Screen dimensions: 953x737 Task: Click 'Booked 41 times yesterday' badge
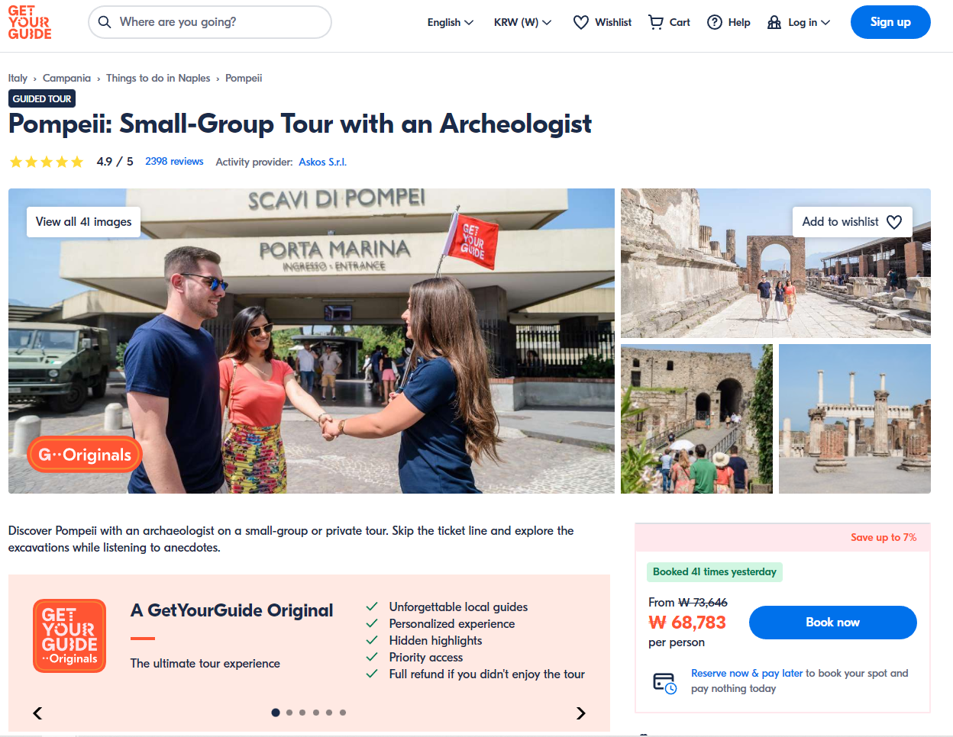(715, 572)
